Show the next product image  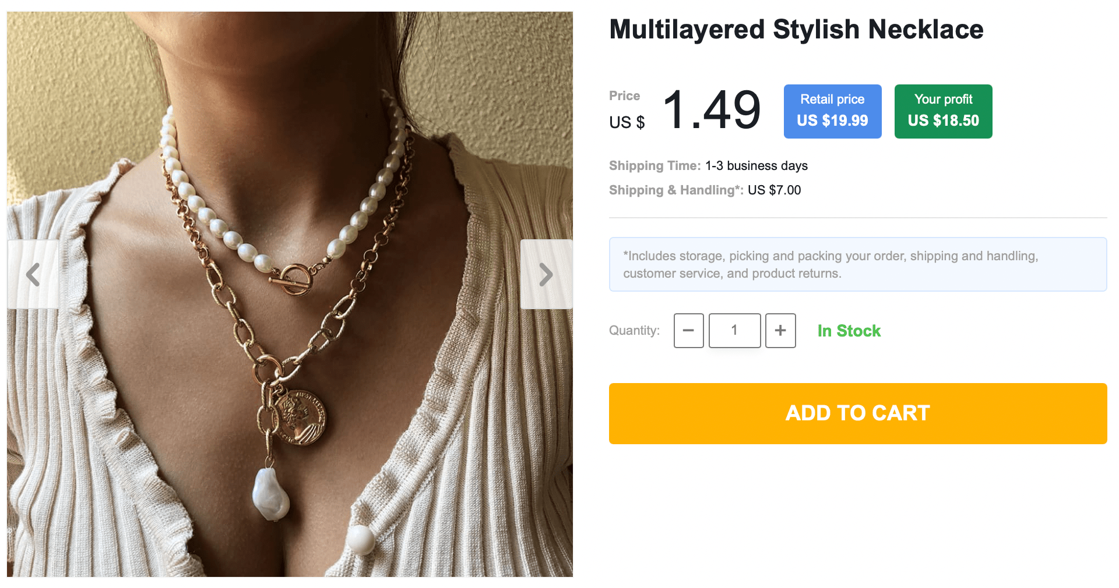click(x=546, y=274)
